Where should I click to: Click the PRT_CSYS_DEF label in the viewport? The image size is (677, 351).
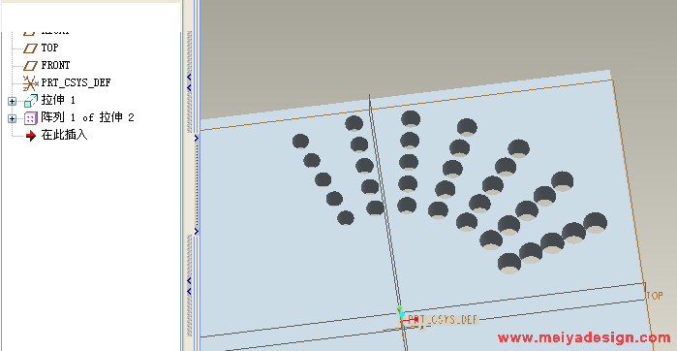pyautogui.click(x=443, y=320)
